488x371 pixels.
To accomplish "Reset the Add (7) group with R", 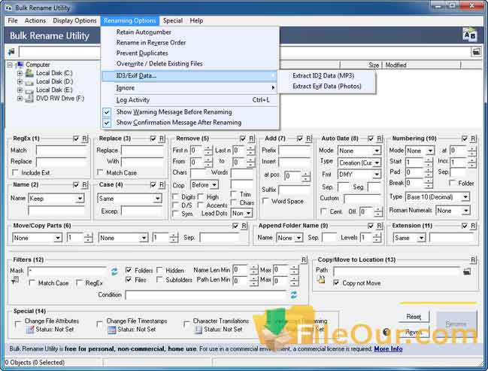I will pos(308,138).
